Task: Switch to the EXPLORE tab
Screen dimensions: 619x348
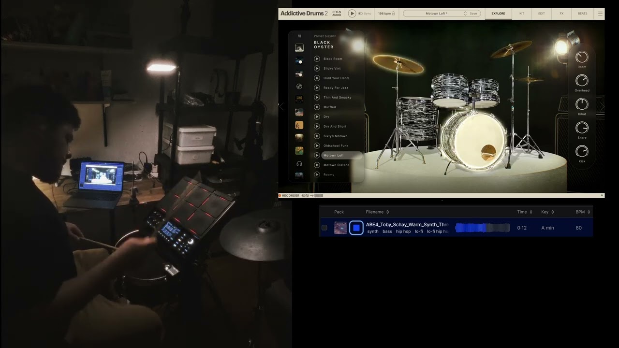Action: 498,14
